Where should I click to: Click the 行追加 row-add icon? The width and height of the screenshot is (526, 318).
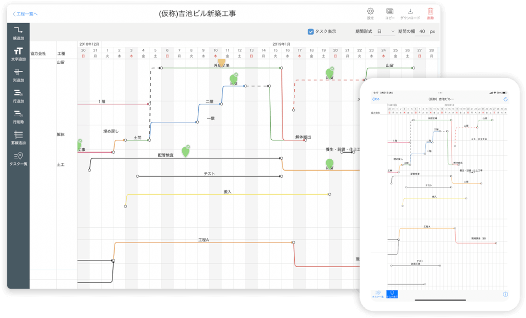[x=18, y=97]
